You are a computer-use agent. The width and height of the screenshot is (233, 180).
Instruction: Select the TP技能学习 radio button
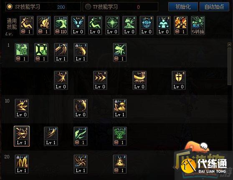coord(88,7)
